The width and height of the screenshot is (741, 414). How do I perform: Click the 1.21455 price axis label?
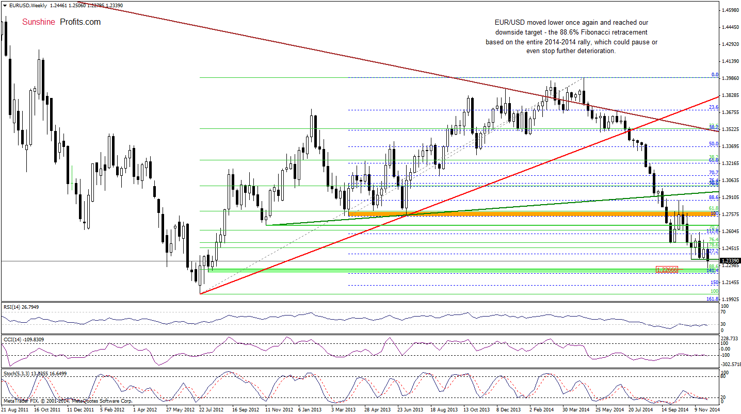[731, 283]
